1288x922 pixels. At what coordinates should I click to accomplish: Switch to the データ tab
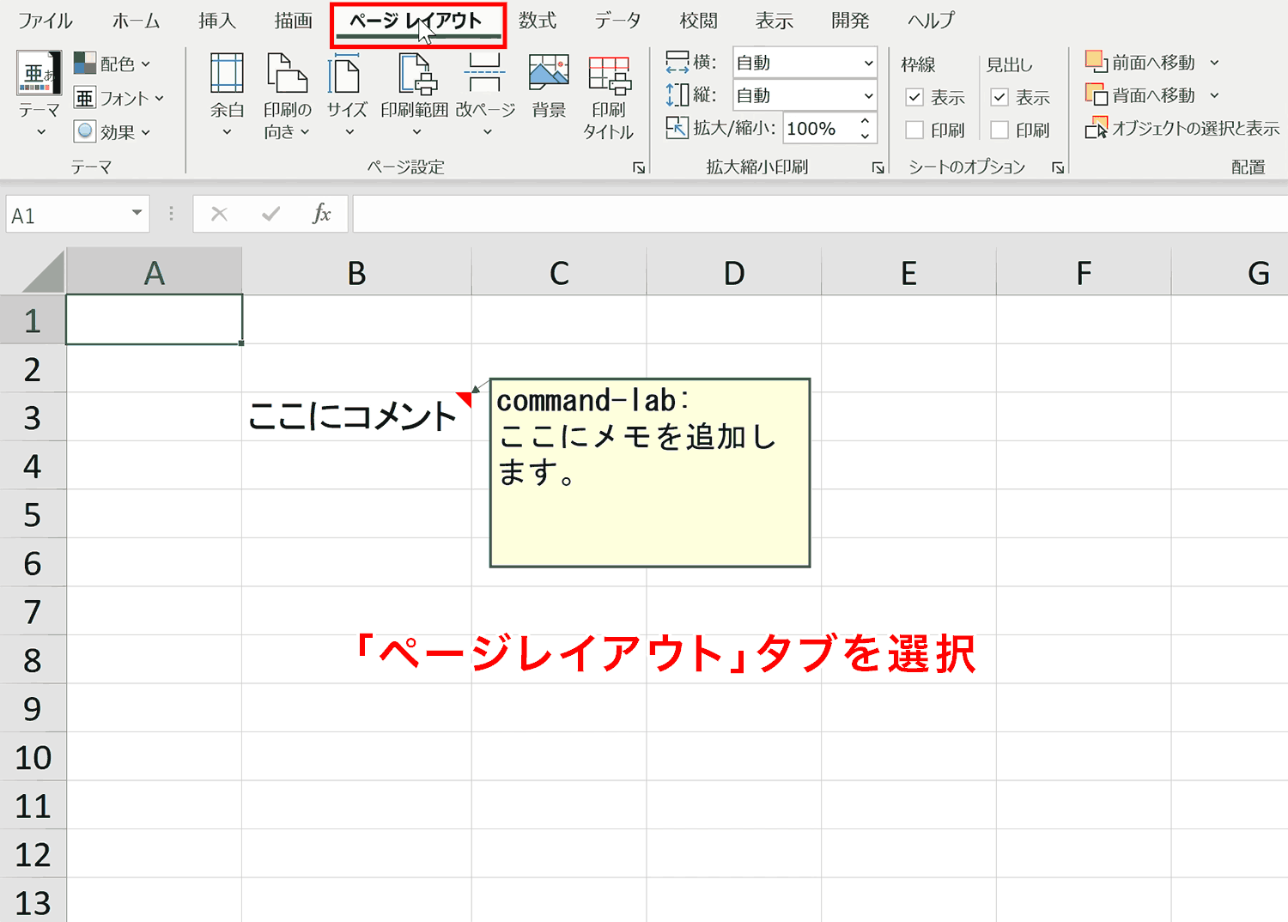click(617, 21)
